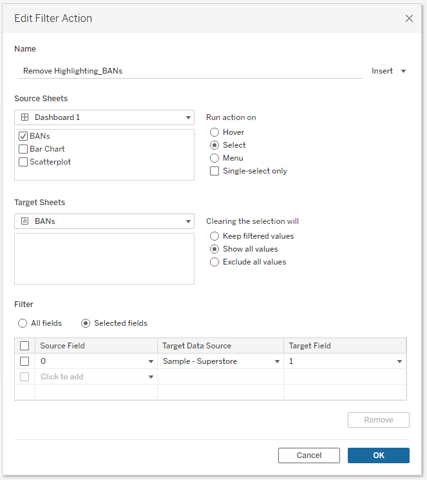427x480 pixels.
Task: Uncheck the BANs source sheet checkbox
Action: click(23, 136)
